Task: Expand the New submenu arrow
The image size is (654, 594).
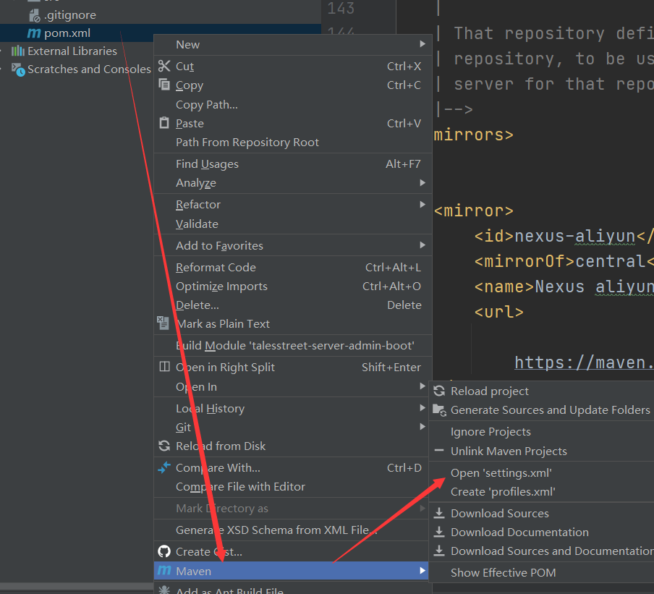Action: [422, 44]
